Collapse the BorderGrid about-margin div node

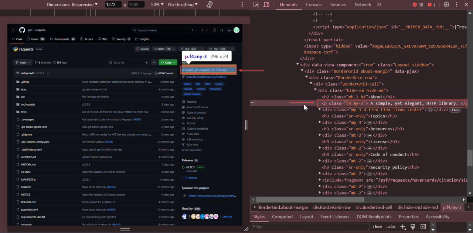(x=302, y=71)
